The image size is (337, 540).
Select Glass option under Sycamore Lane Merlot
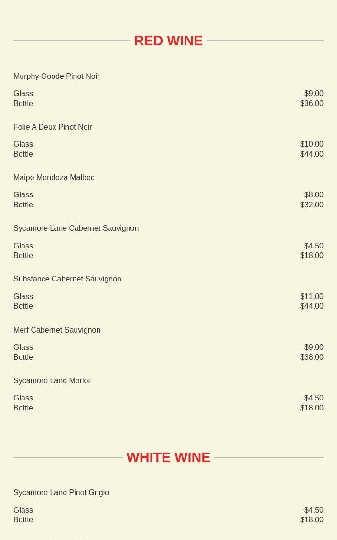point(23,398)
